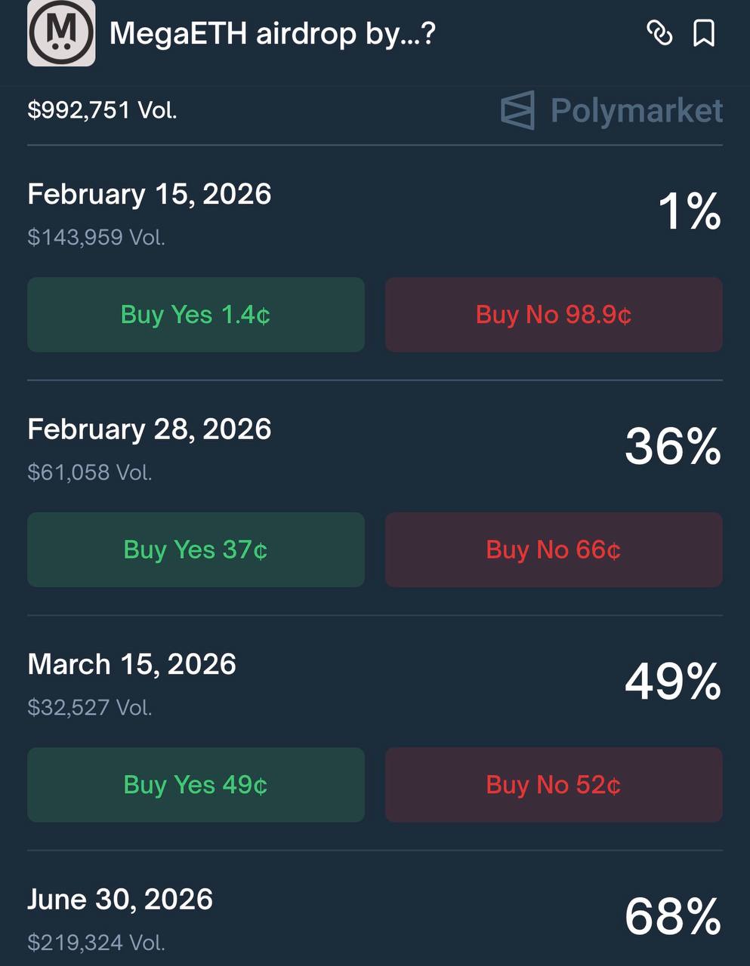The image size is (750, 966).
Task: Buy No at 66¢ for February 28
Action: [x=554, y=550]
